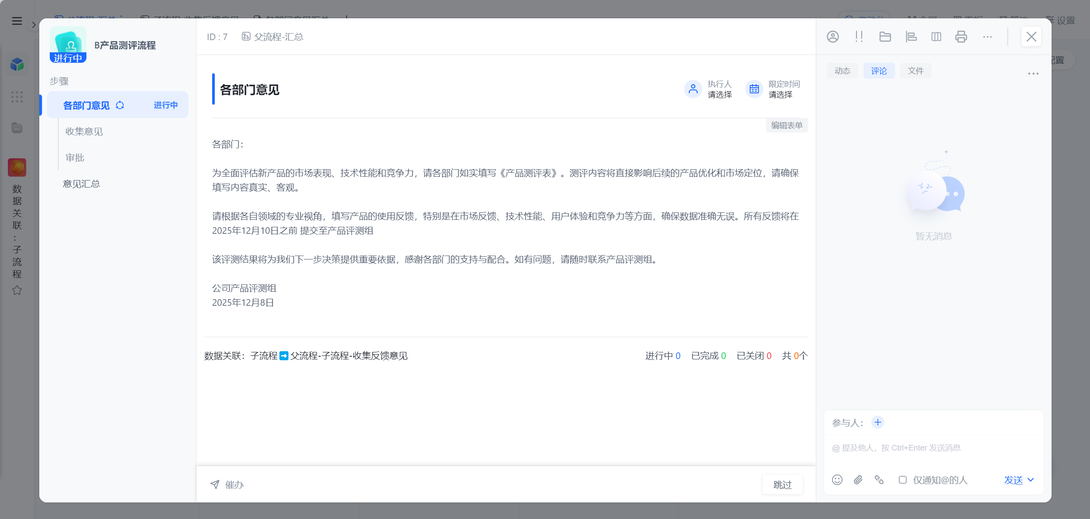The image size is (1090, 519).
Task: Add a participant with the plus icon
Action: 878,422
